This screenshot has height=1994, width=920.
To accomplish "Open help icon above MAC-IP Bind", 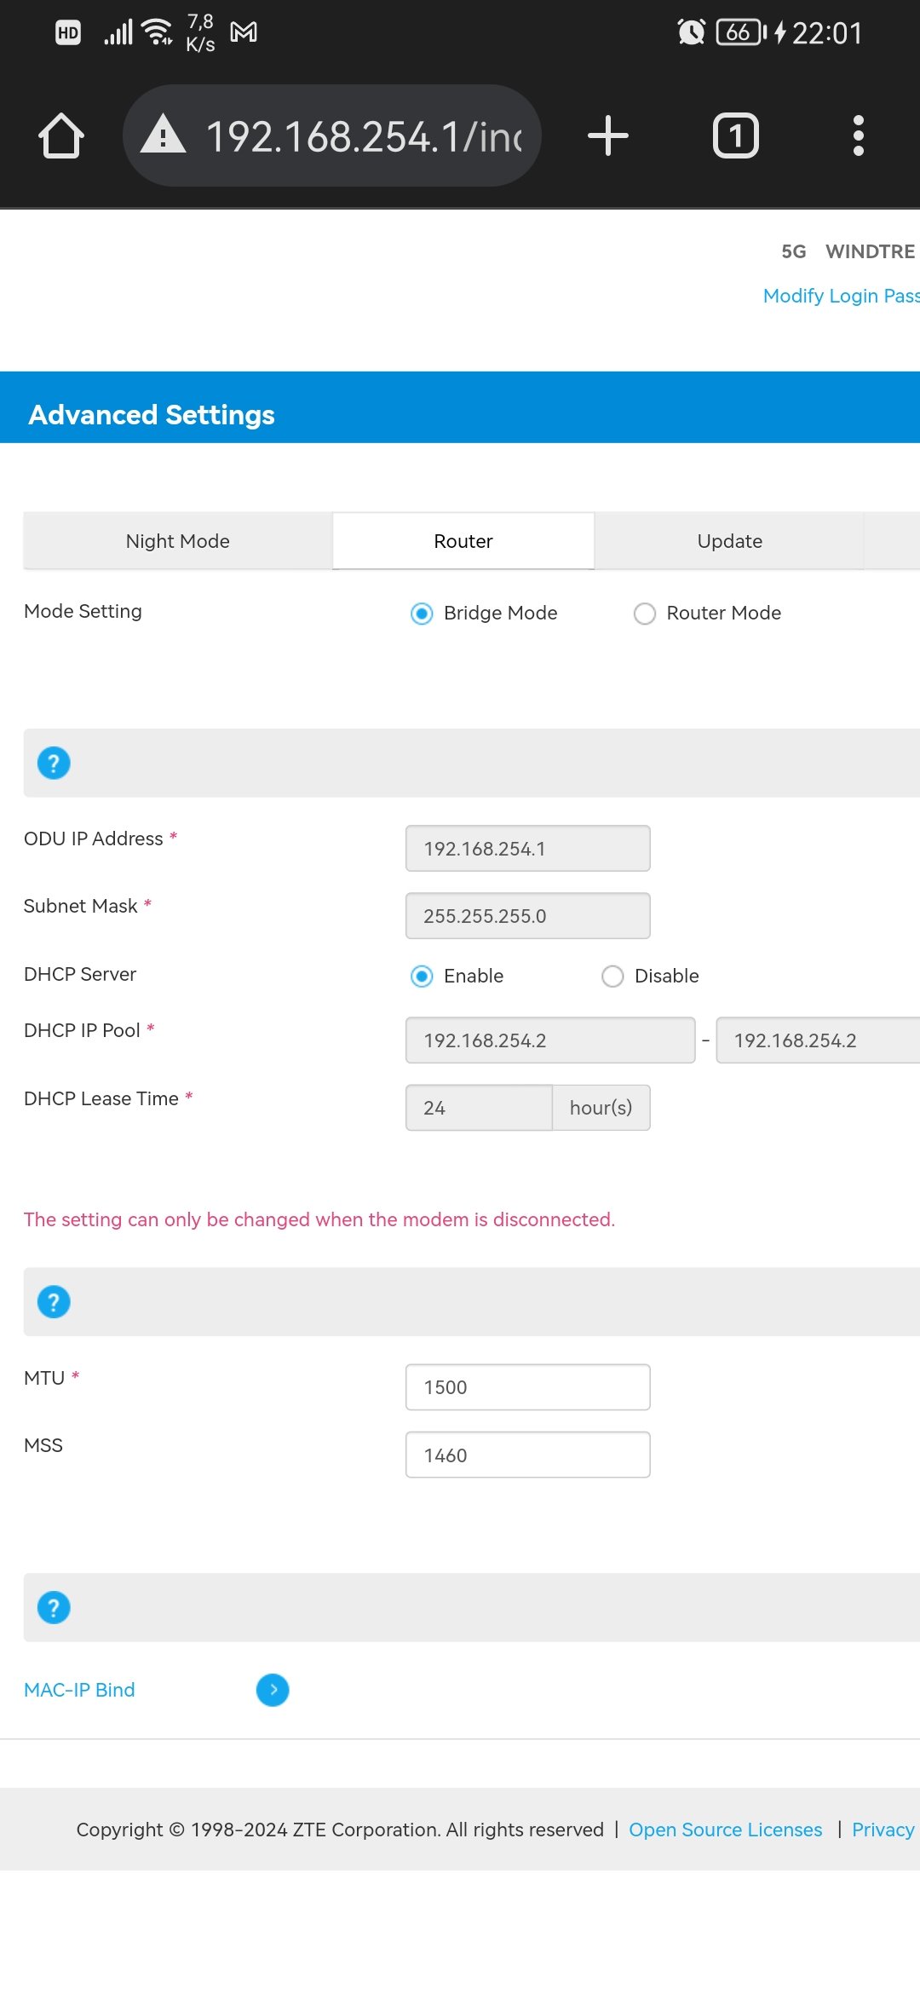I will [x=54, y=1607].
